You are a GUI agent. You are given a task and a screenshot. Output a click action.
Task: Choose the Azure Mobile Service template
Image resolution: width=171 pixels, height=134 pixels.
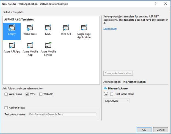pos(48,49)
